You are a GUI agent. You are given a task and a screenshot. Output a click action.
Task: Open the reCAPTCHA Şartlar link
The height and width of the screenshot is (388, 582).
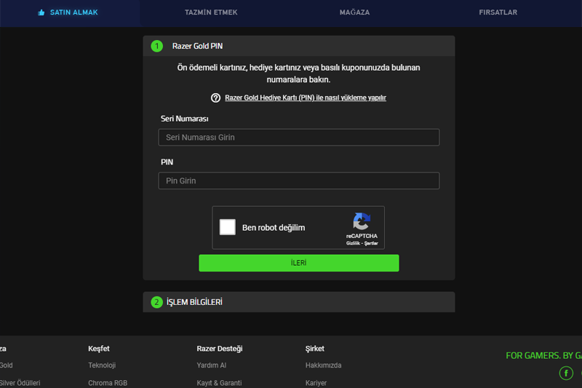coord(371,243)
